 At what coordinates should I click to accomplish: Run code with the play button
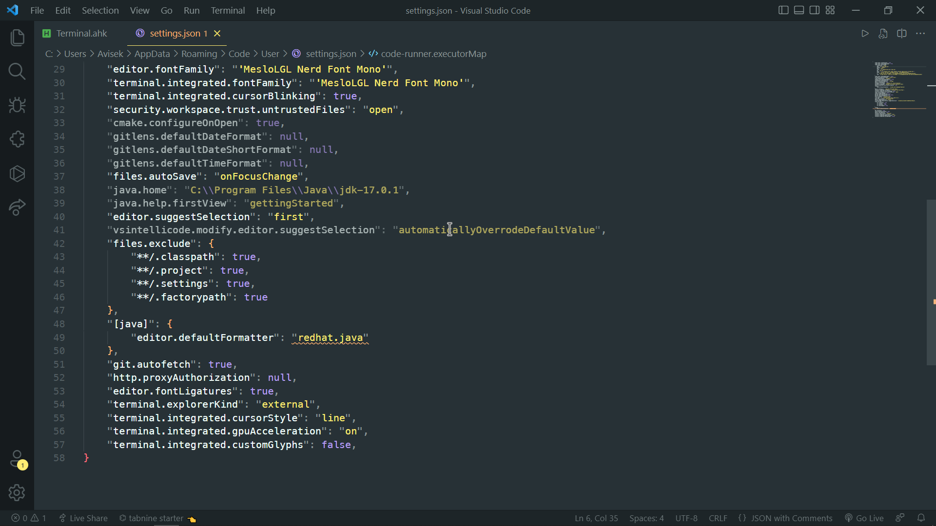pyautogui.click(x=865, y=34)
